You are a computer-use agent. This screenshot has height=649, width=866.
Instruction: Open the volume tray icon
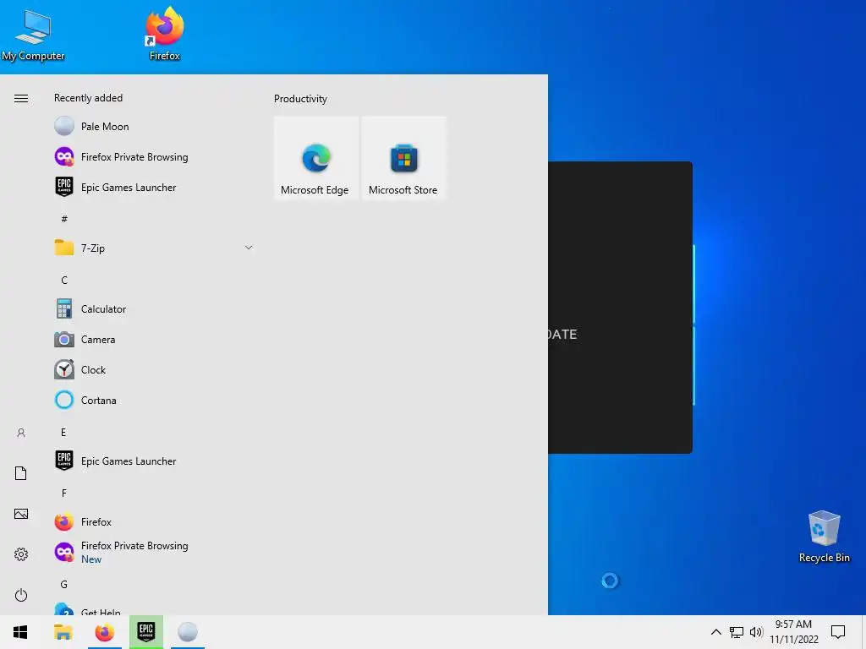756,632
